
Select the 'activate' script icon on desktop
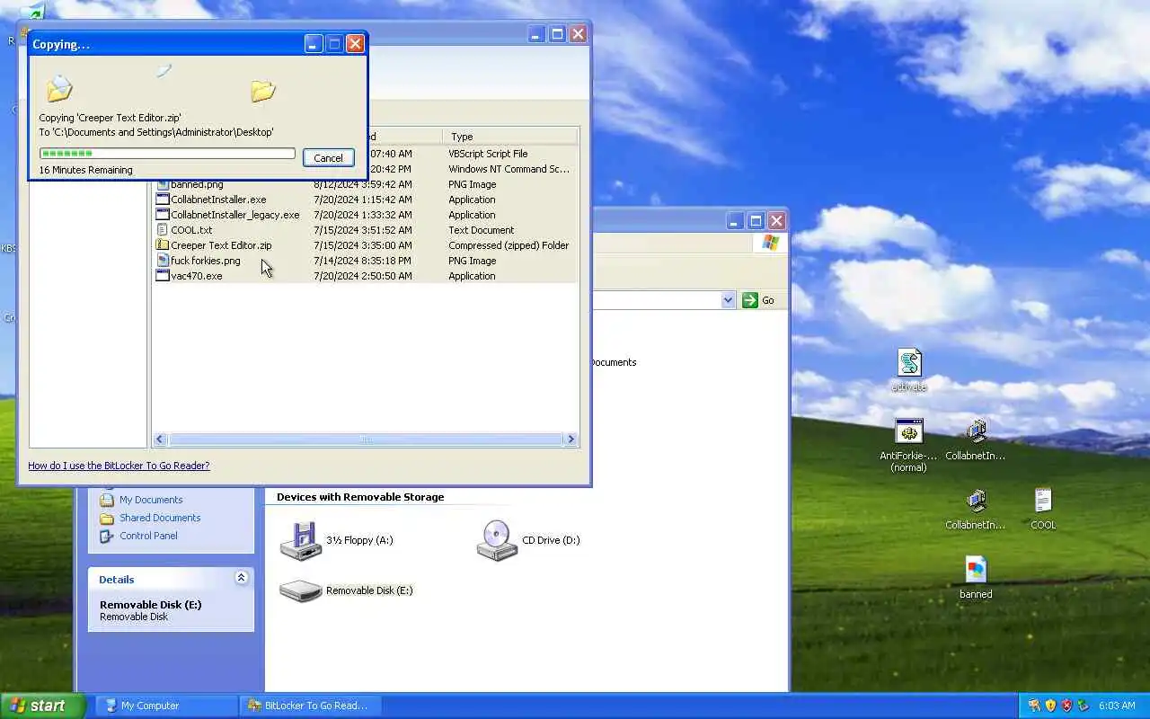[x=909, y=362]
